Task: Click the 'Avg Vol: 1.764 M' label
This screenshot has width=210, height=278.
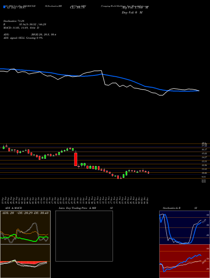Action: click(x=135, y=8)
